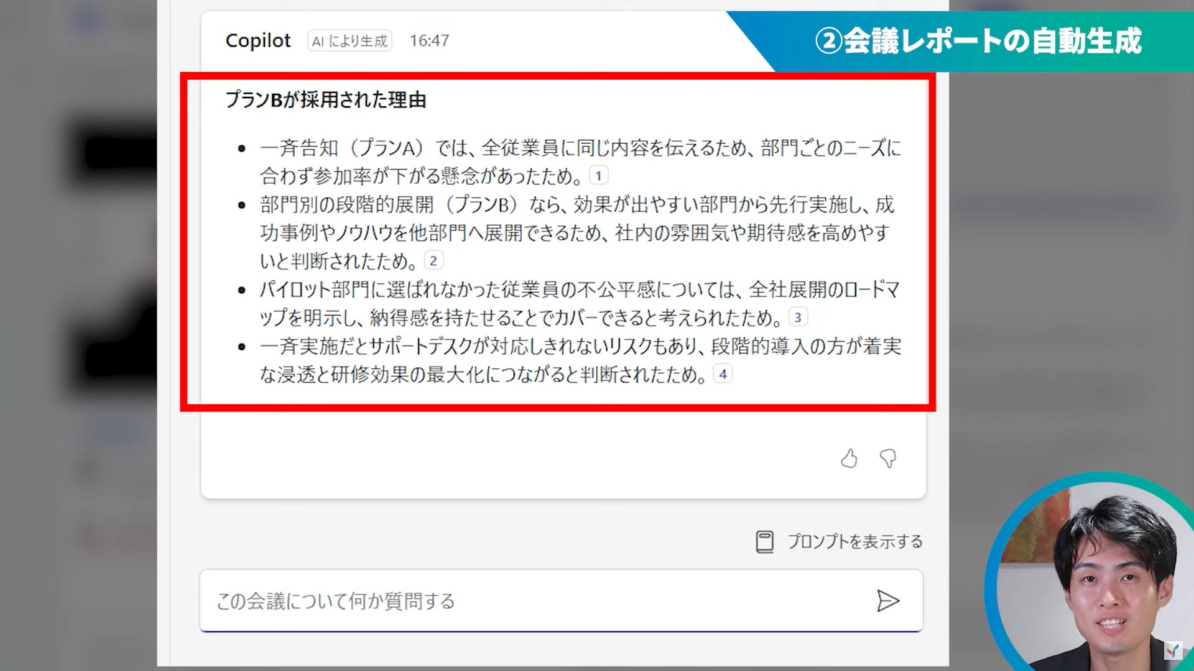
Task: Click the thumbs up feedback icon
Action: 849,459
